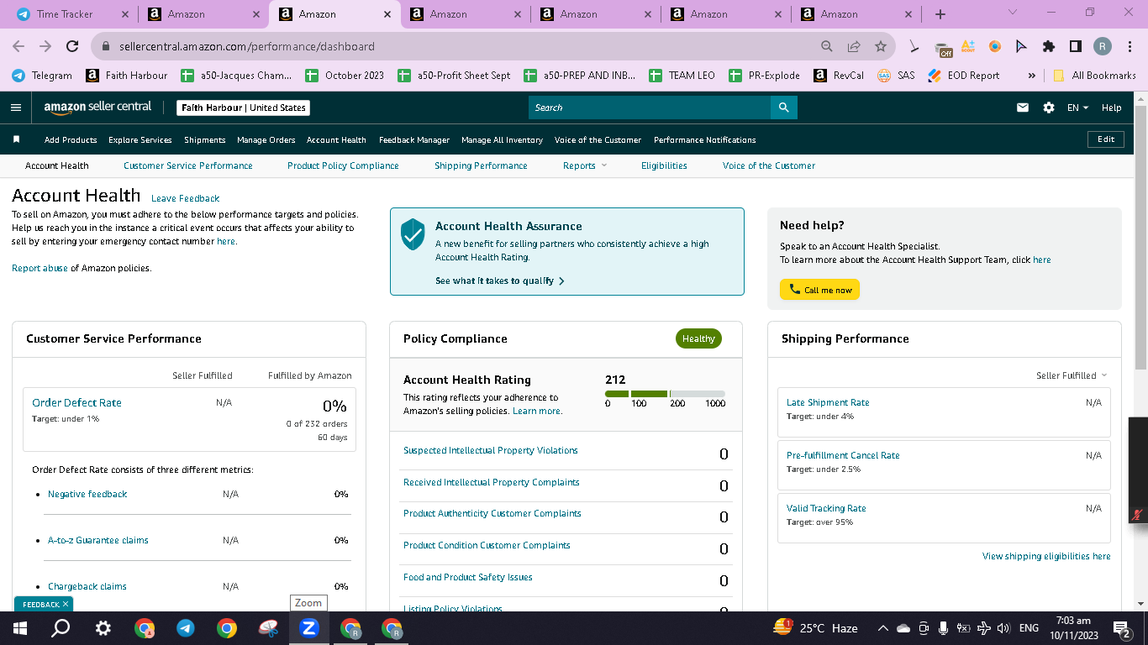Open the Valid Tracking Rate link
Image resolution: width=1148 pixels, height=645 pixels.
826,508
